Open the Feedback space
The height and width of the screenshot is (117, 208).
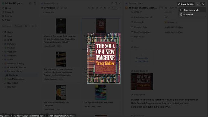click(x=12, y=56)
